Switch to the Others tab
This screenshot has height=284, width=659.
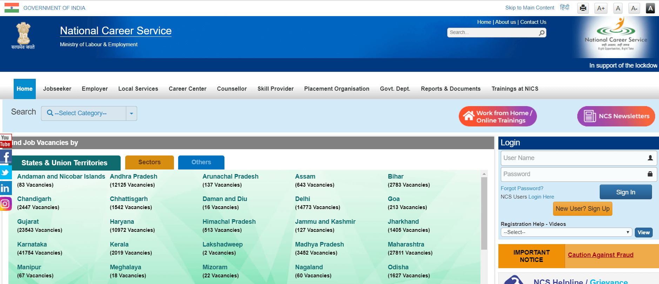pos(201,162)
